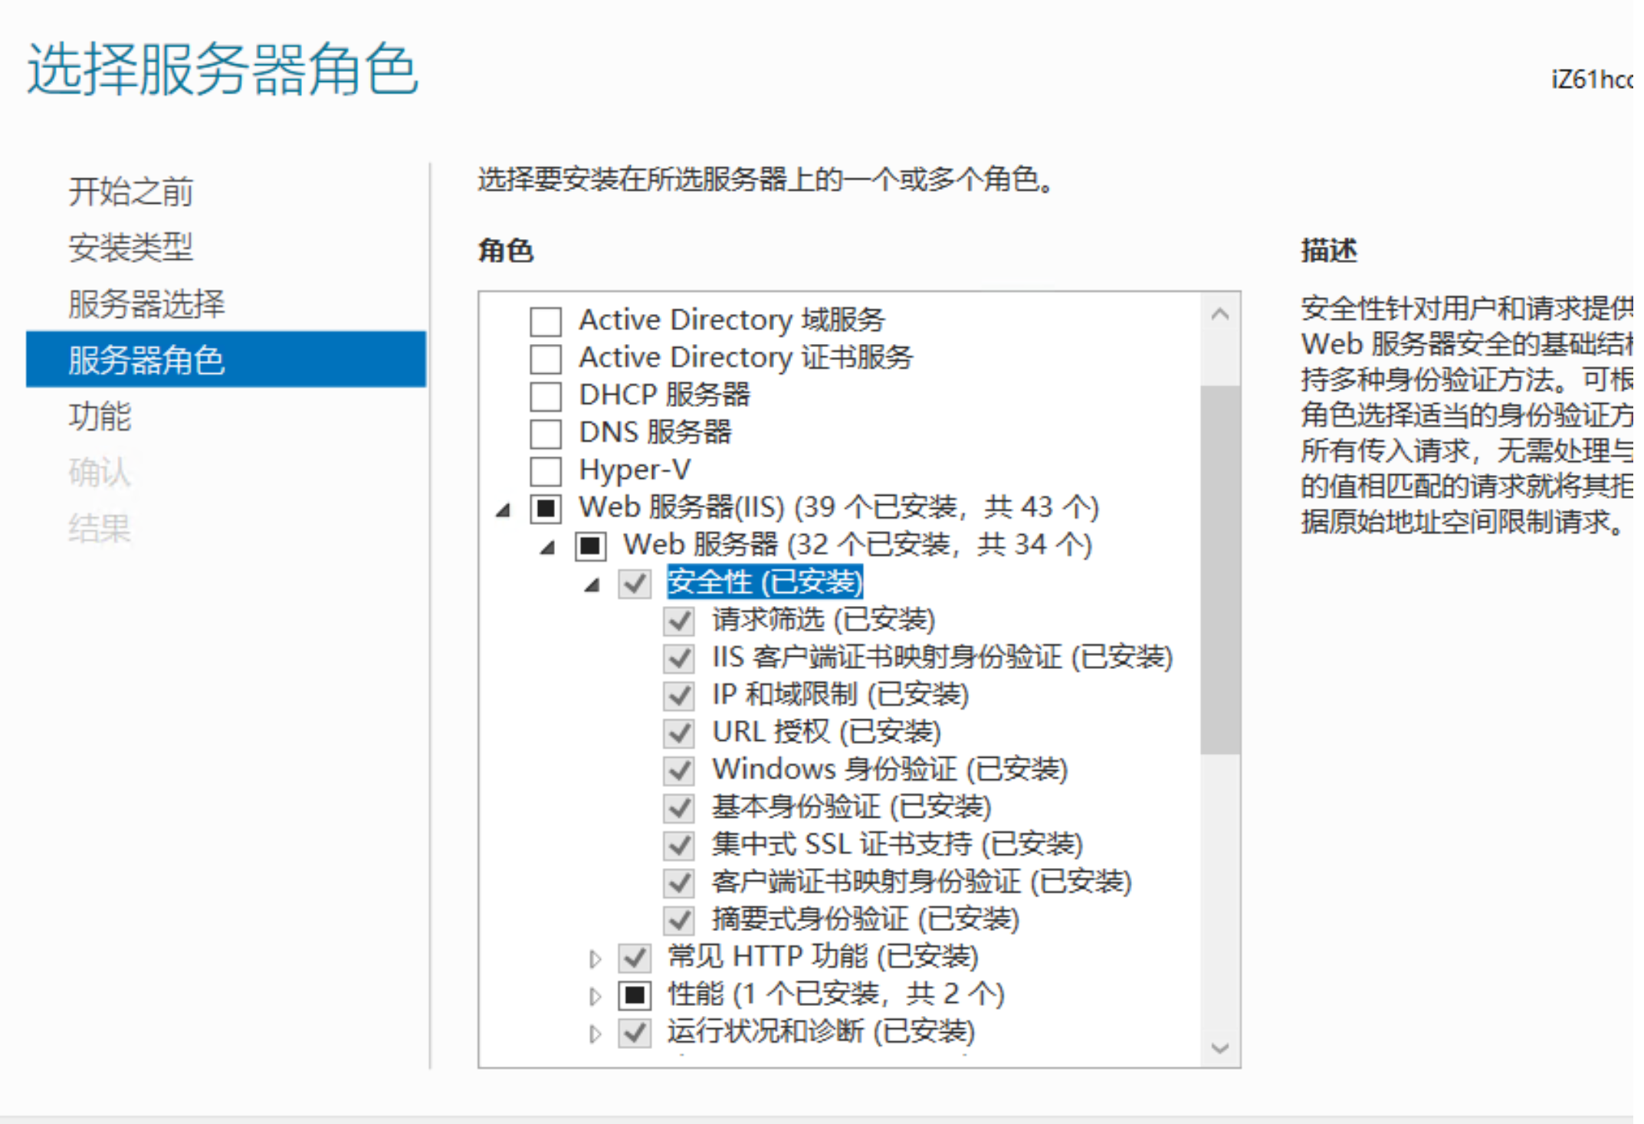Toggle the 性能 partial checkbox
Viewport: 1644px width, 1124px height.
[x=635, y=995]
